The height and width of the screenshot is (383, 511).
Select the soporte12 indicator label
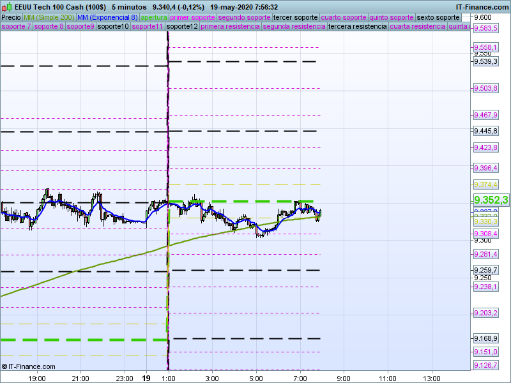click(181, 27)
